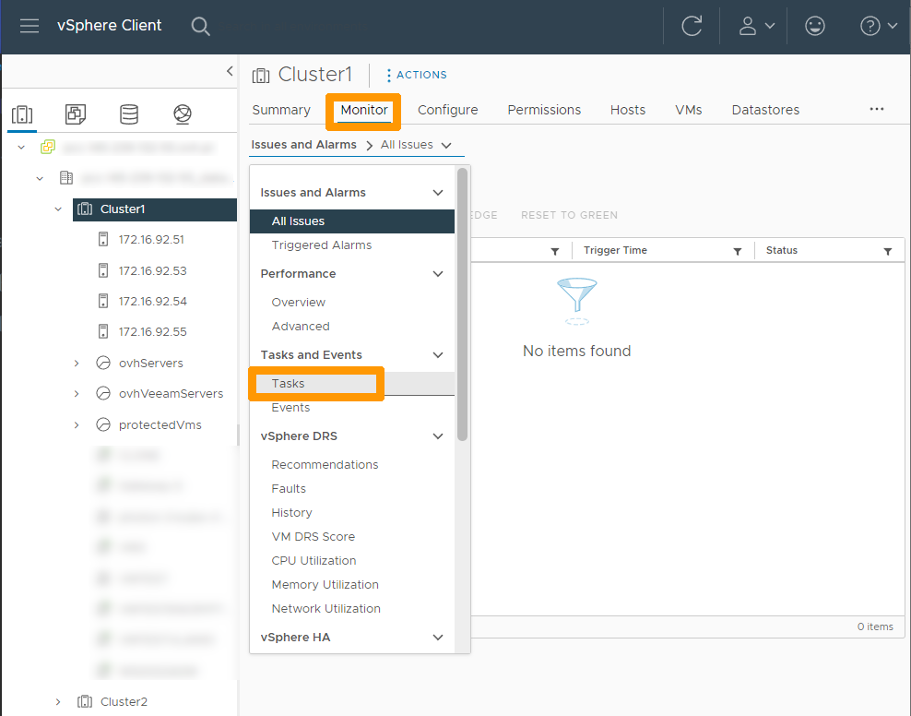Open the VM DRS Score page
911x716 pixels.
(x=352, y=536)
